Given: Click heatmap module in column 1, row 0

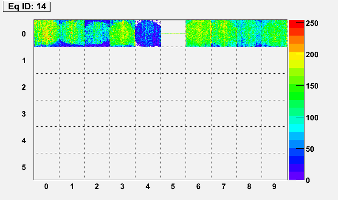Looking at the screenshot, I should pyautogui.click(x=72, y=33).
